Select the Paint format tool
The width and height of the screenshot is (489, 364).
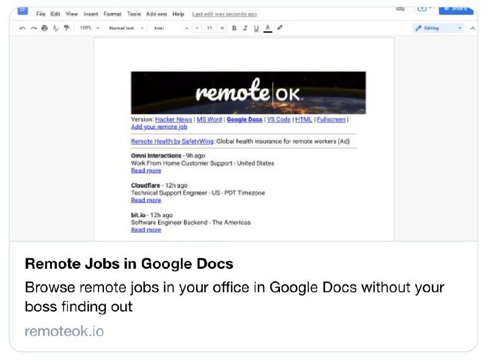pyautogui.click(x=67, y=28)
